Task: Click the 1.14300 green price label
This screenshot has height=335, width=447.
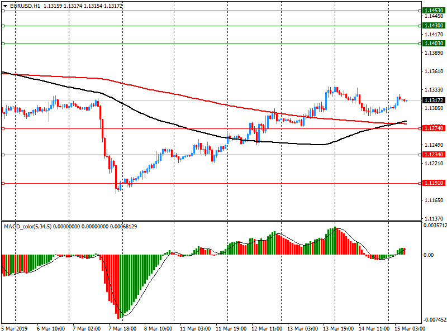Action: click(434, 26)
